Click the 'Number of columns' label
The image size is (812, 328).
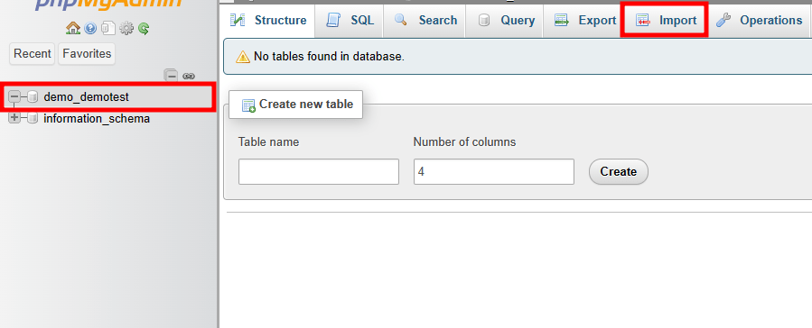(x=464, y=142)
